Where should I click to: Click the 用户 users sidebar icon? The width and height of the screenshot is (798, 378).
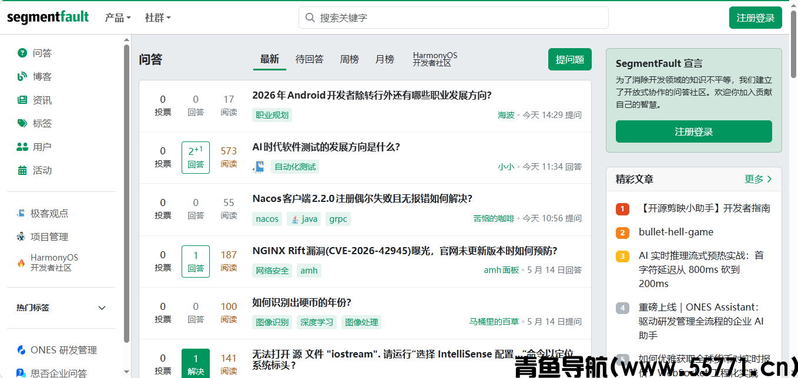pyautogui.click(x=22, y=147)
